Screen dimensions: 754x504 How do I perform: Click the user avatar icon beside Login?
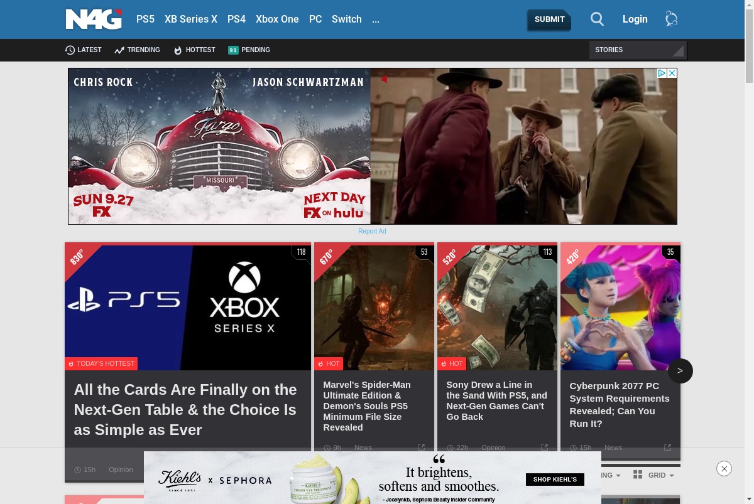click(x=671, y=19)
